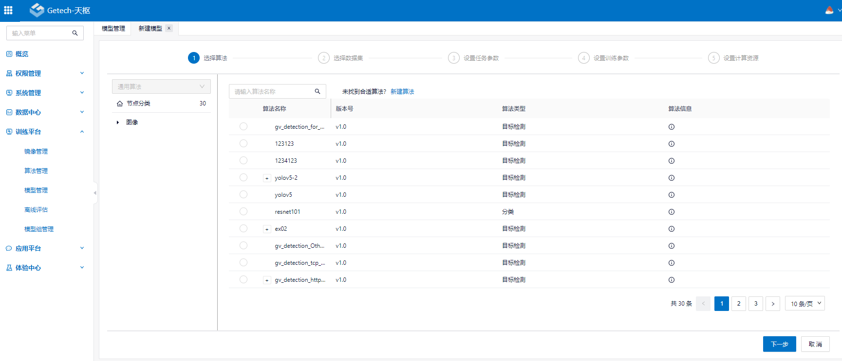Viewport: 842px width, 361px height.
Task: Expand the yolov5-2 row versions
Action: (x=267, y=178)
